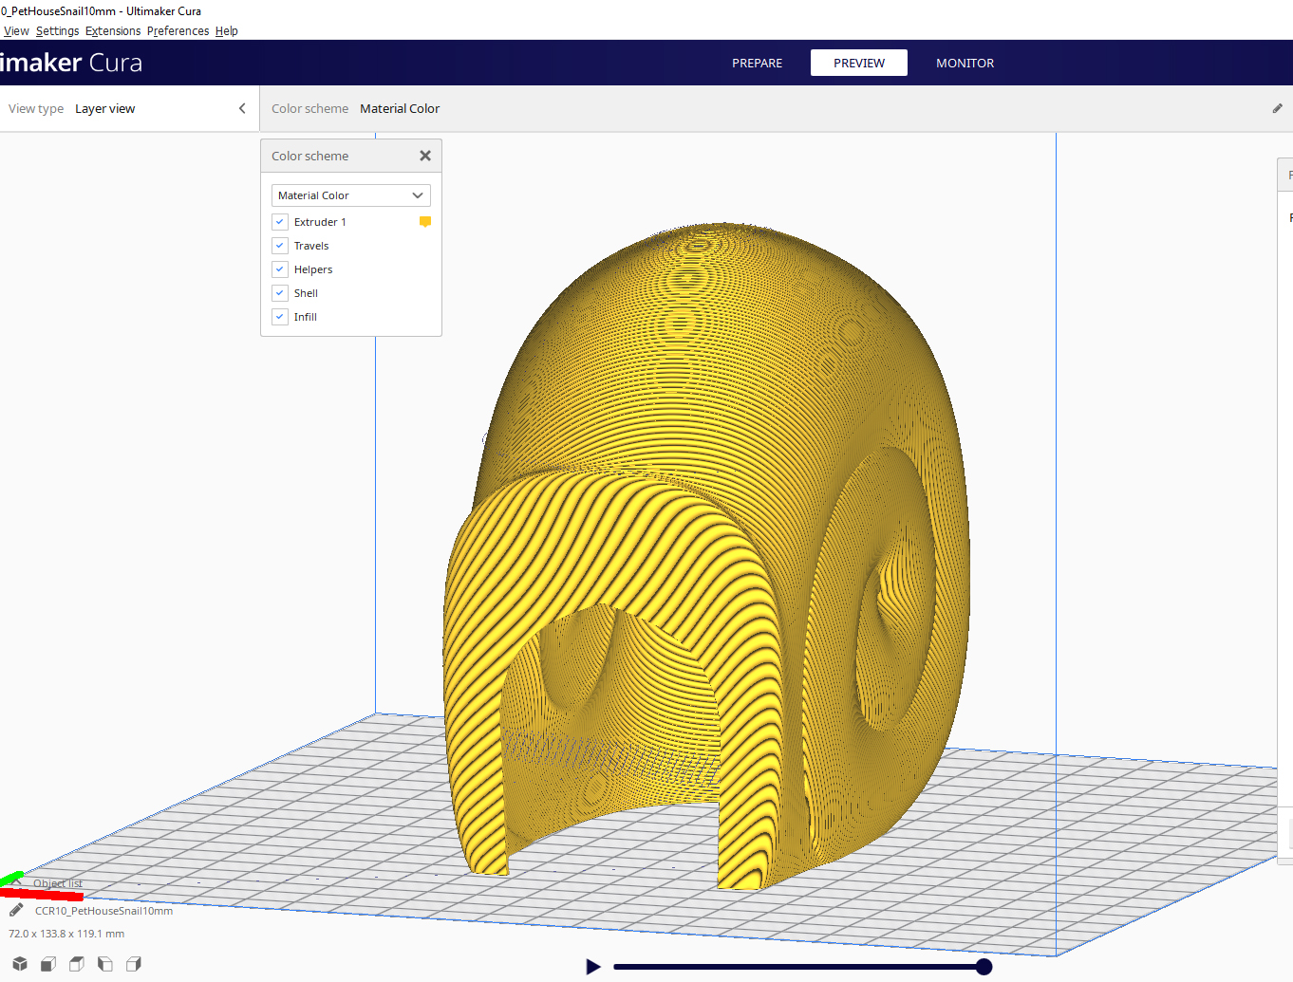Click the yellow Extruder 1 color marker
1293x982 pixels.
[424, 221]
